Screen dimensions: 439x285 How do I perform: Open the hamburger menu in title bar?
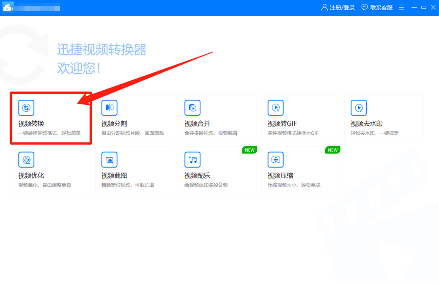click(x=401, y=7)
